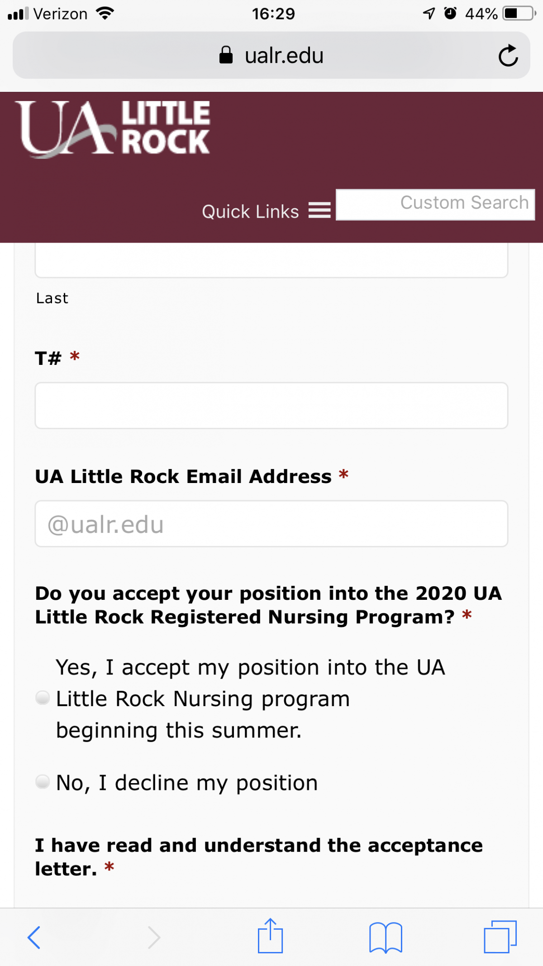Click the Custom Search box
This screenshot has height=966, width=543.
point(435,205)
